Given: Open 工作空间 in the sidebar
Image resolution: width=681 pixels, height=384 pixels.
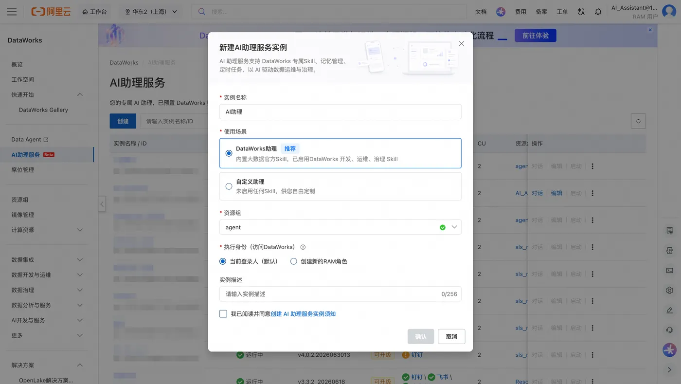Looking at the screenshot, I should point(23,79).
